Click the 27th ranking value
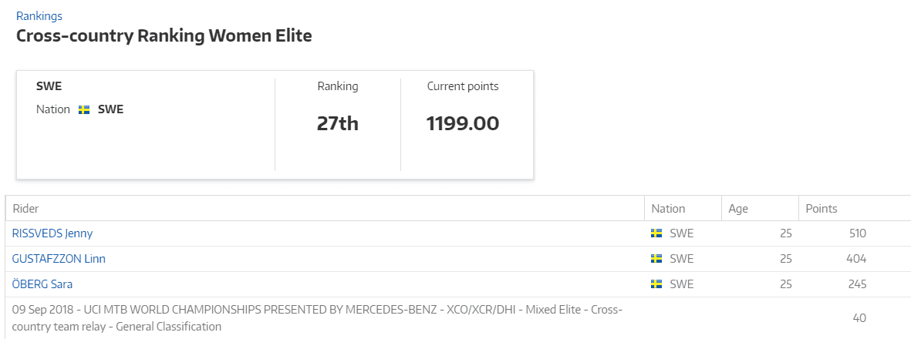The width and height of the screenshot is (911, 339). (338, 123)
